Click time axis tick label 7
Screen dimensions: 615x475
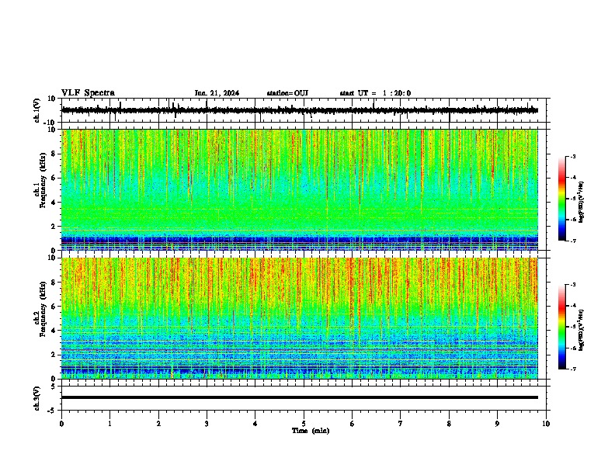pyautogui.click(x=400, y=423)
